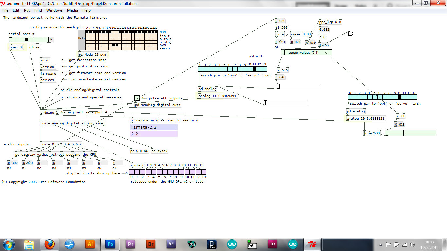
Task: Open the Put menu
Action: [27, 10]
